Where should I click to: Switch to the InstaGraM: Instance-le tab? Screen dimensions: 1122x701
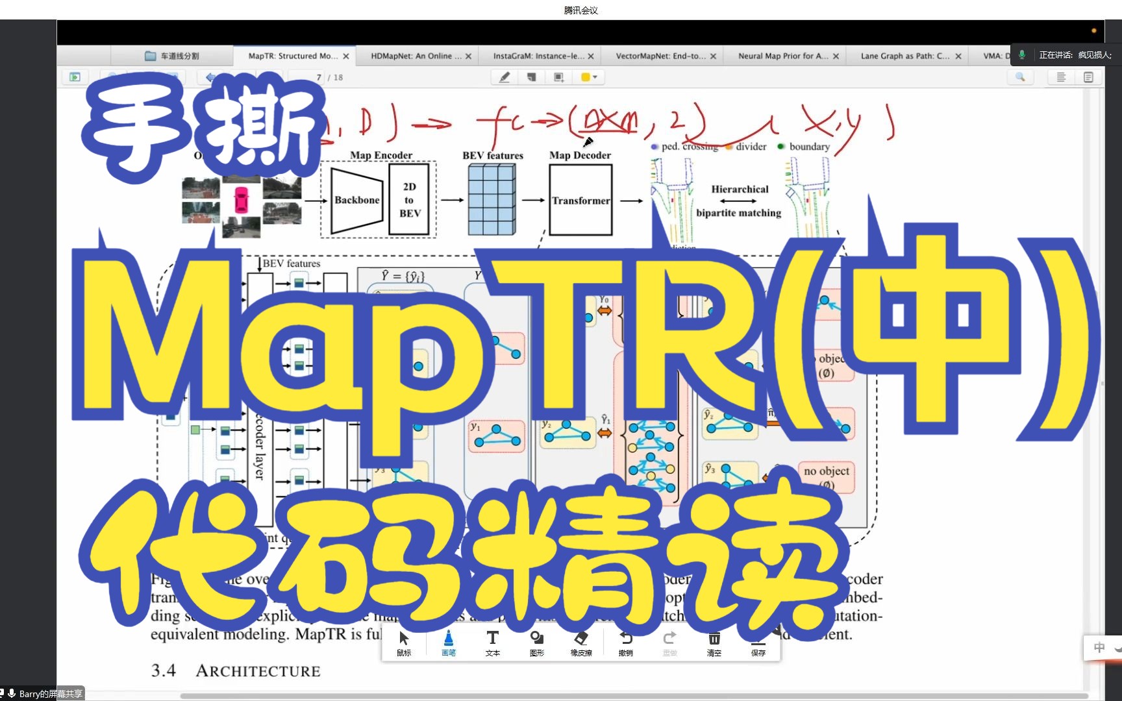click(538, 56)
